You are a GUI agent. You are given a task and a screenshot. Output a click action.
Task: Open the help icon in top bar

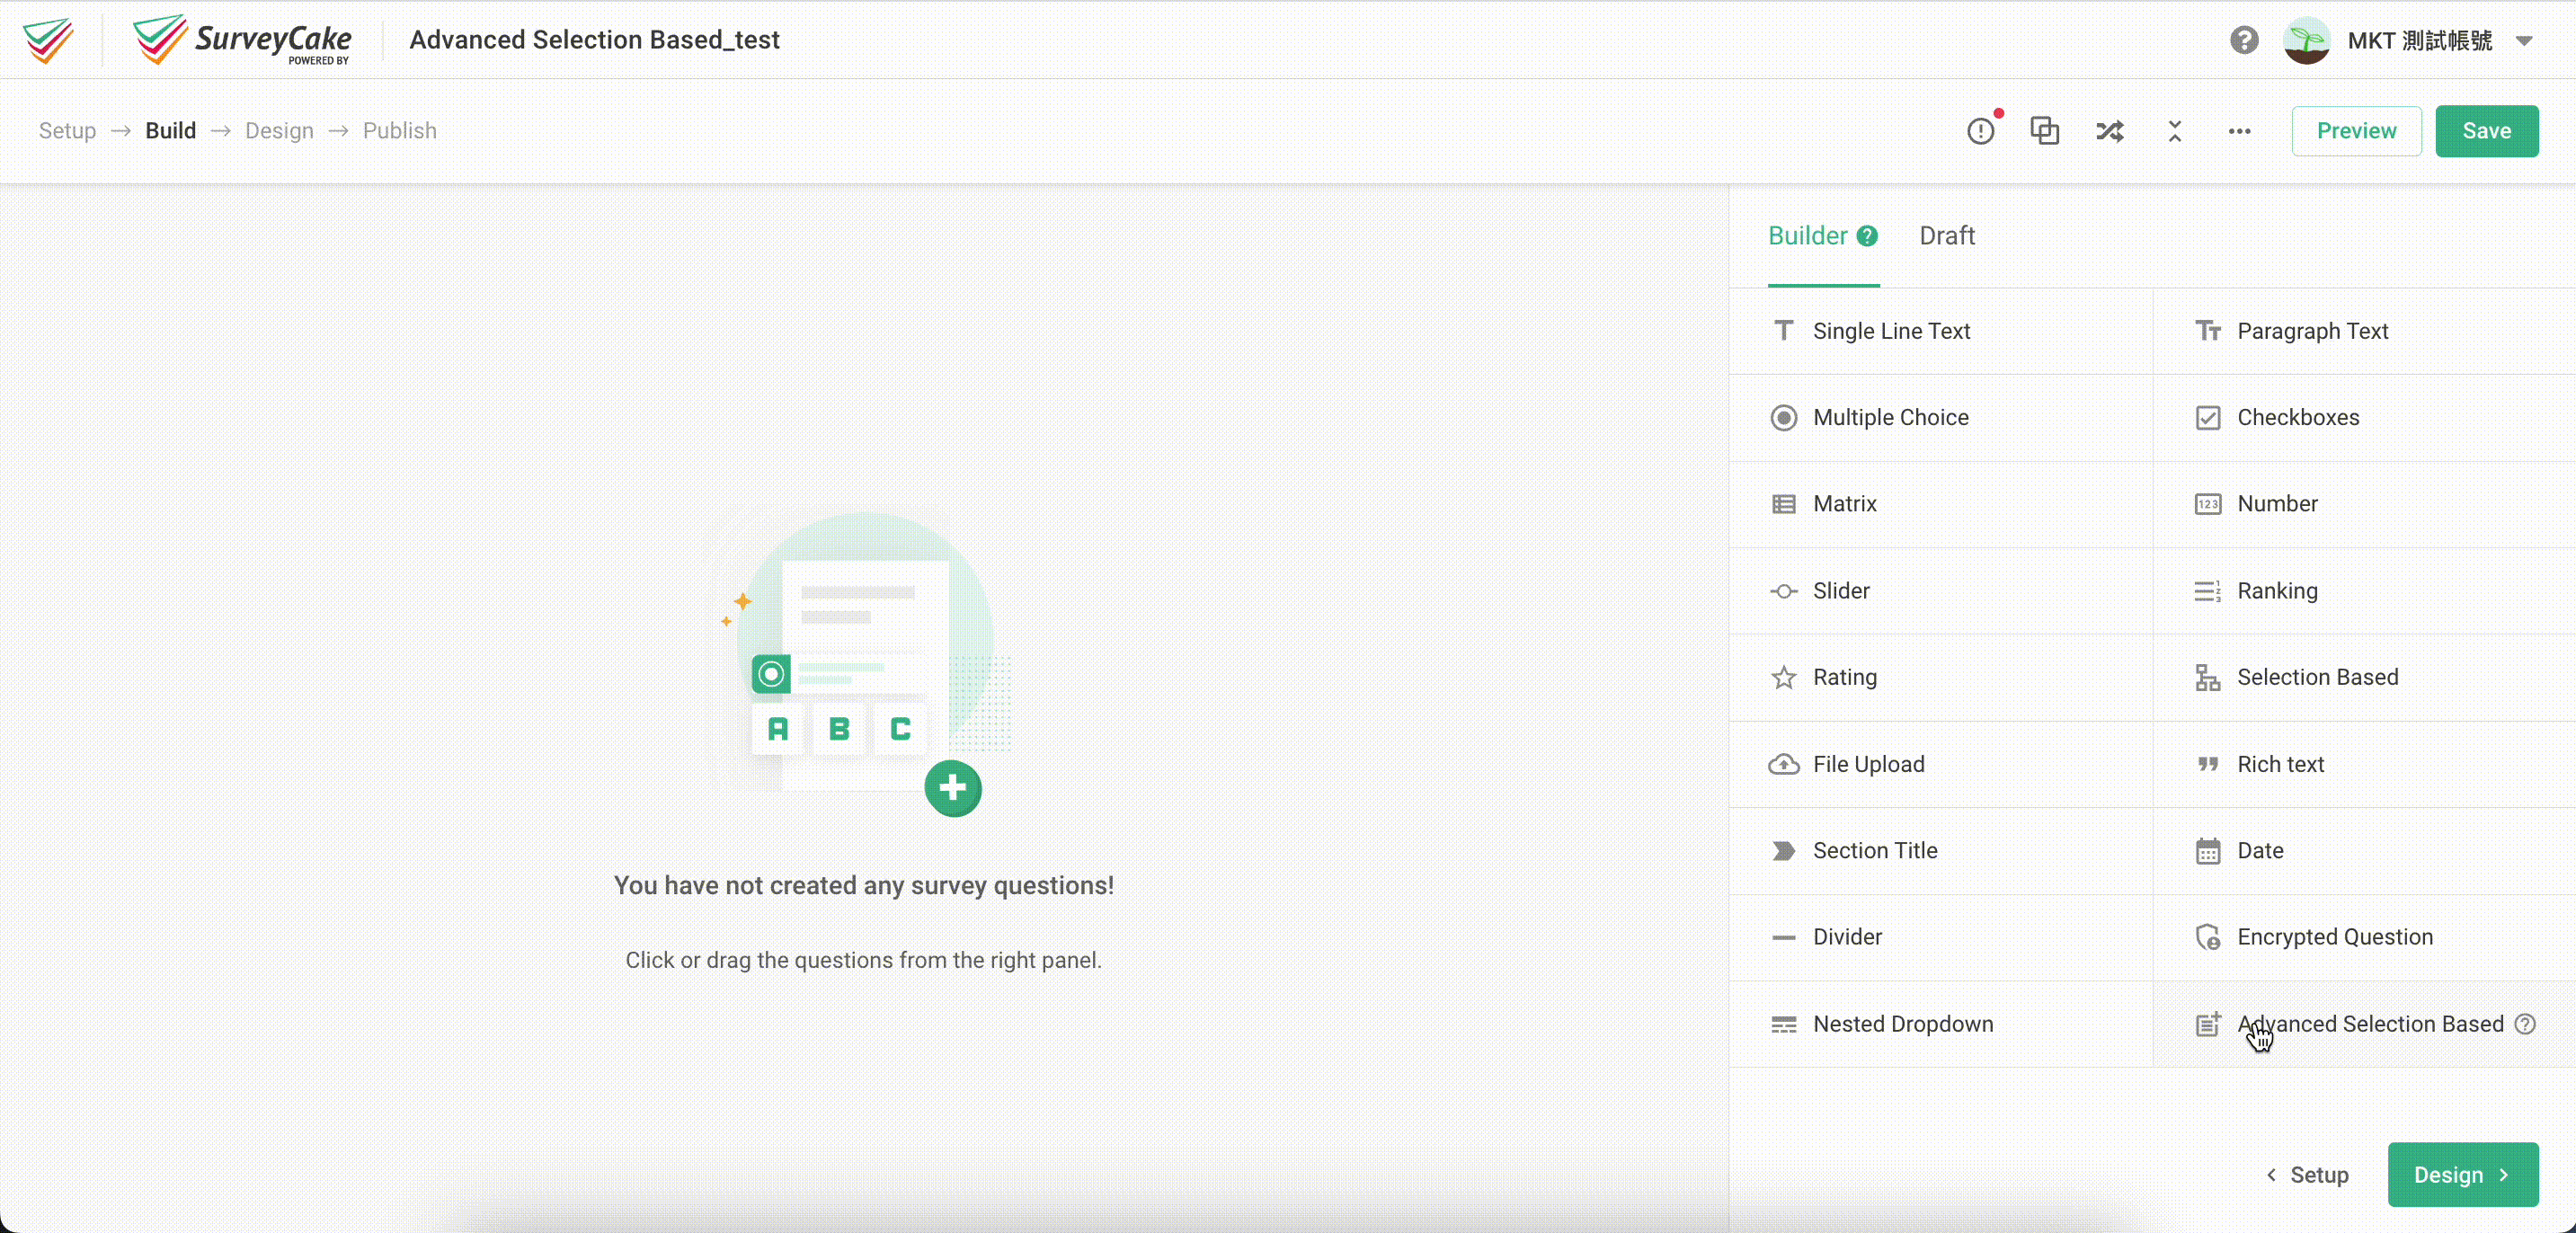pyautogui.click(x=2244, y=40)
